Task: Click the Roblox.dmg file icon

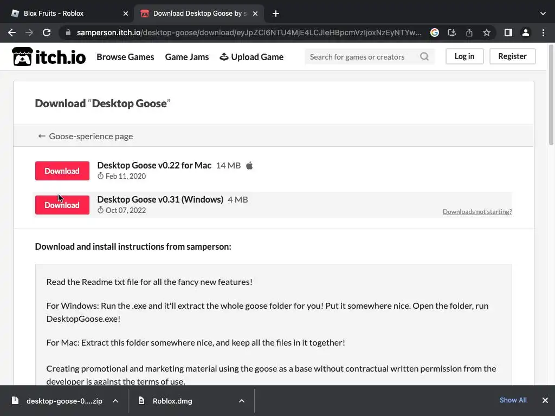Action: pyautogui.click(x=141, y=400)
